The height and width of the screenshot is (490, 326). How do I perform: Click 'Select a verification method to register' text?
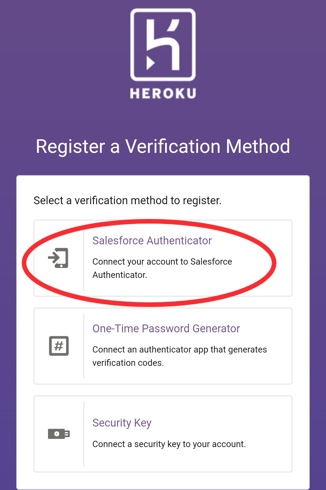point(127,200)
